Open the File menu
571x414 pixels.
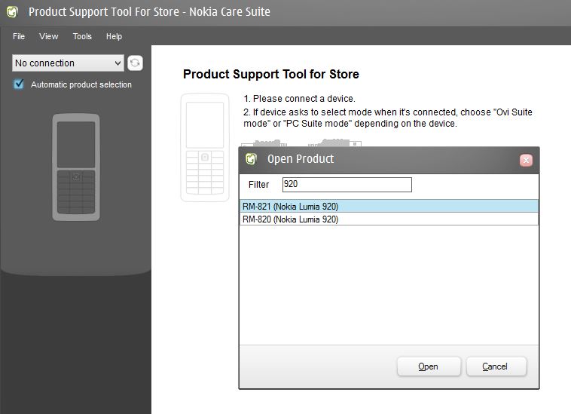(19, 36)
